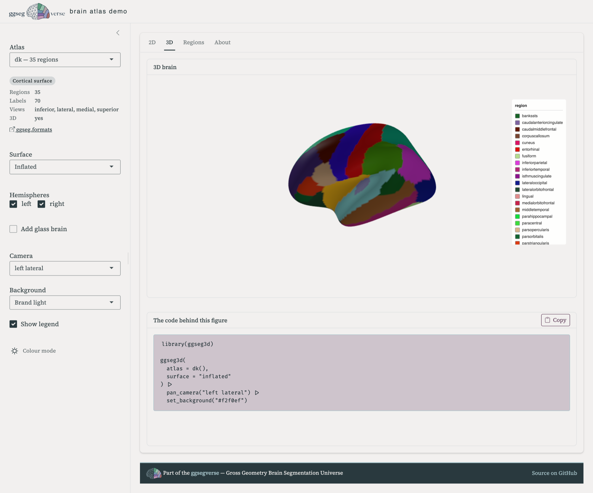The width and height of the screenshot is (593, 493).
Task: Open the Atlas dropdown showing dk — 35 regions
Action: coord(65,60)
